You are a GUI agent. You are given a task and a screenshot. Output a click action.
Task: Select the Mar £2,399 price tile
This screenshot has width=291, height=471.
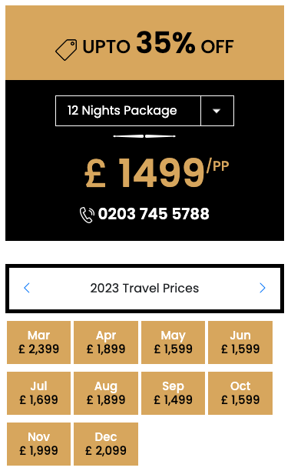coord(38,342)
